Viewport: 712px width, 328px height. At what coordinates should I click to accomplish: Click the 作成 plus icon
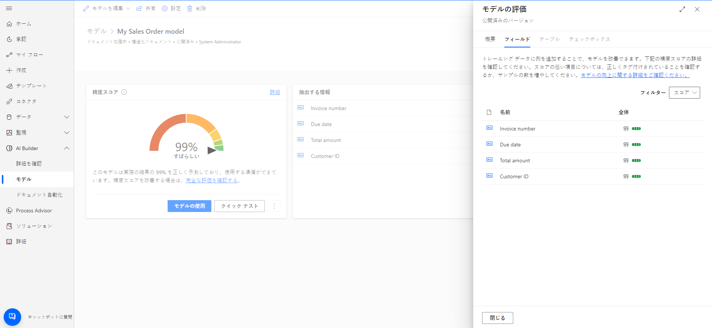[9, 70]
